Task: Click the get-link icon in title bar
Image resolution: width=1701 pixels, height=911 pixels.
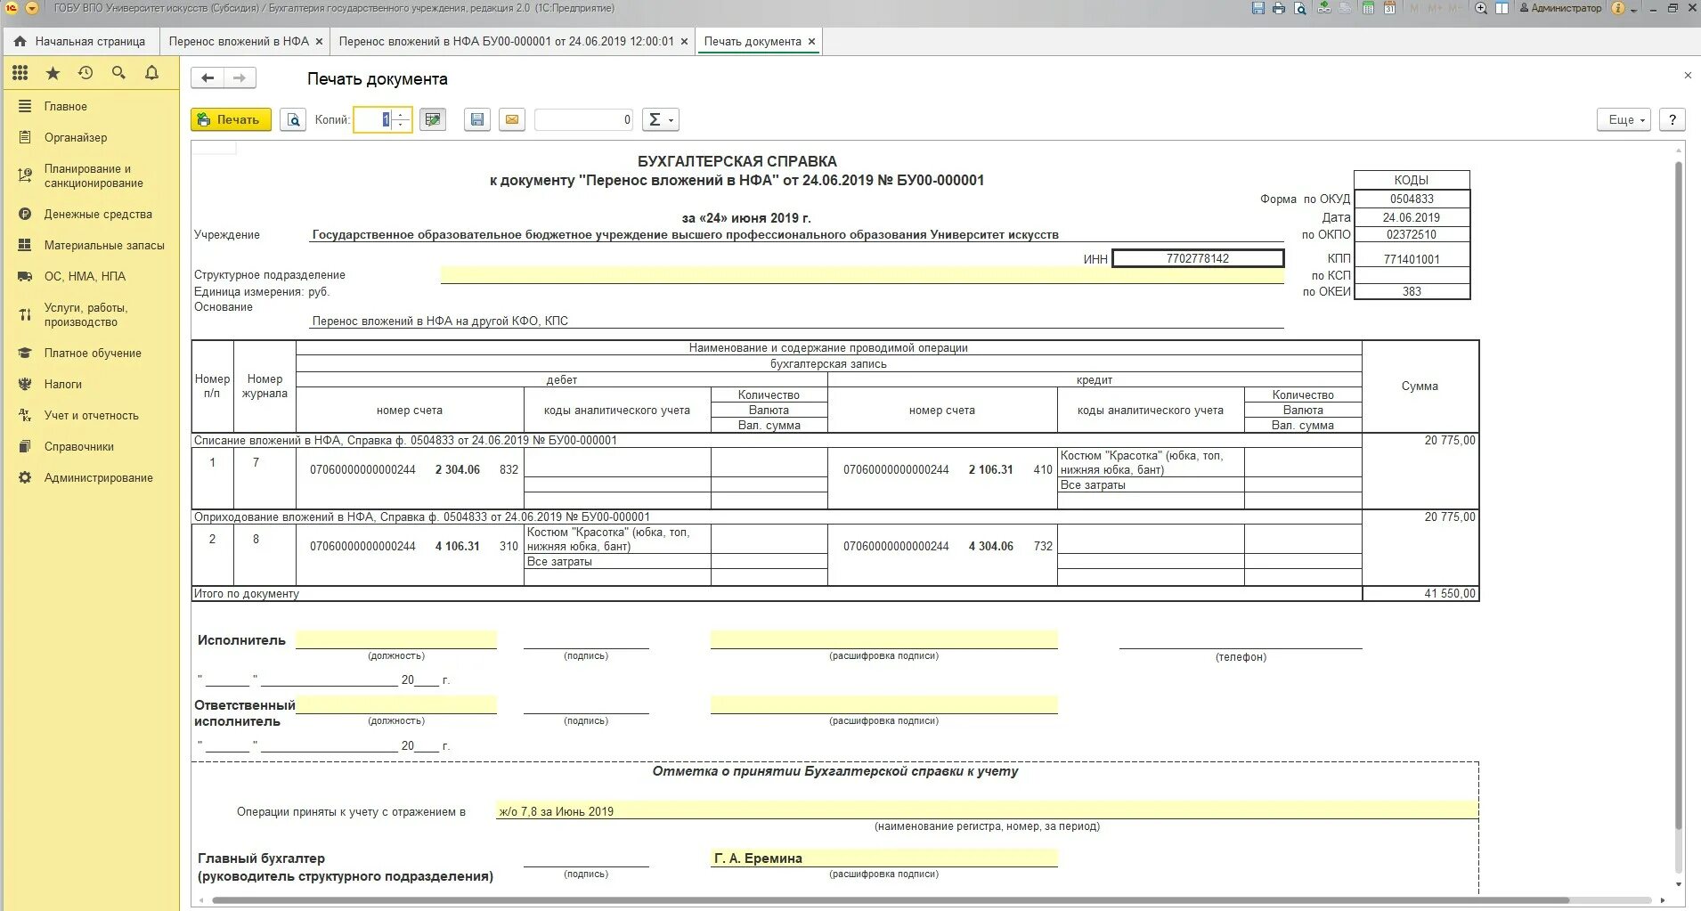Action: click(1324, 8)
